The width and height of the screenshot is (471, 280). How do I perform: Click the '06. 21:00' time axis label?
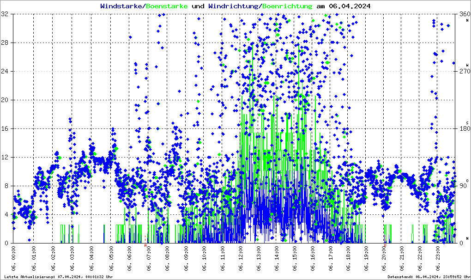coord(402,258)
